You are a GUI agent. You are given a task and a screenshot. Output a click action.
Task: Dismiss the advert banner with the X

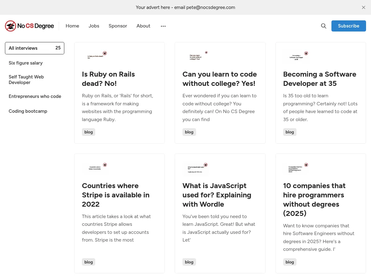coord(364,7)
